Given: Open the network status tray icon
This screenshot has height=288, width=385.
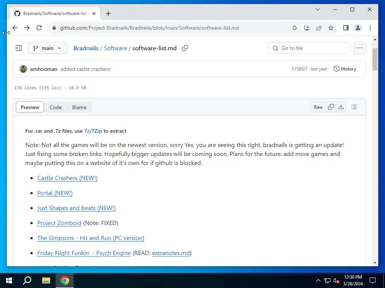Looking at the screenshot, I should coord(327,280).
